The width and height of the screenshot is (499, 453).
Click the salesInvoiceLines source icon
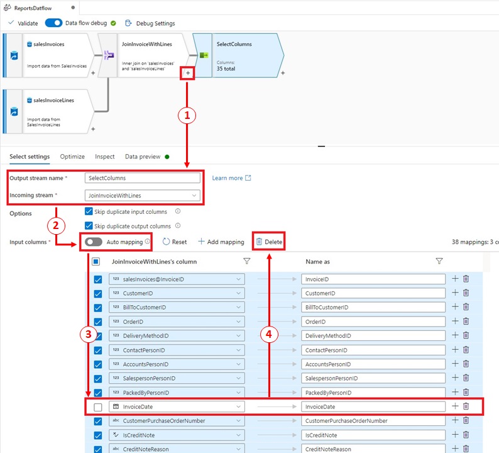click(x=14, y=112)
